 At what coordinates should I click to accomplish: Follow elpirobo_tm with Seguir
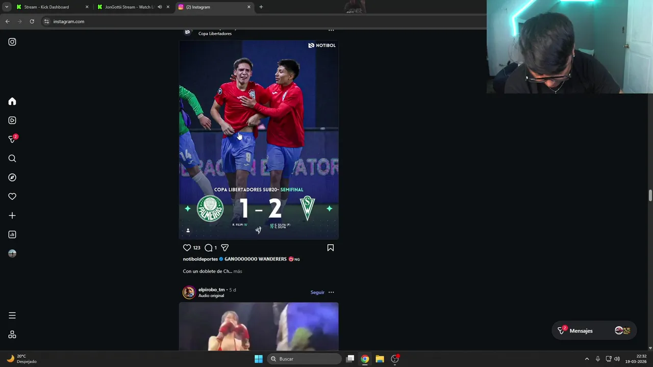tap(317, 292)
